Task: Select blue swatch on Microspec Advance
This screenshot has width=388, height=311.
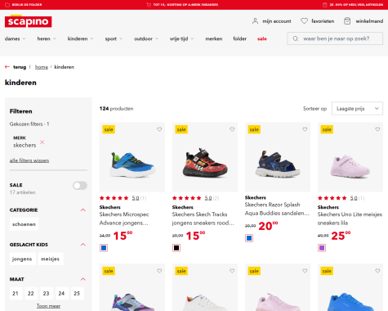Action: 104,248
